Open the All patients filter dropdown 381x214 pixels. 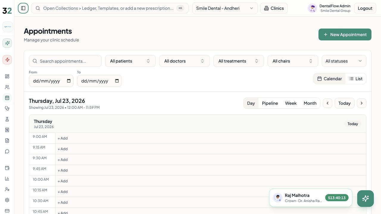(130, 61)
